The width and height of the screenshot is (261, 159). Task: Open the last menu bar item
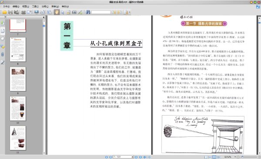tap(65, 7)
